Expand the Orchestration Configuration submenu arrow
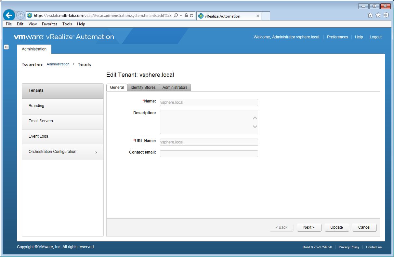The height and width of the screenshot is (257, 394). click(96, 152)
